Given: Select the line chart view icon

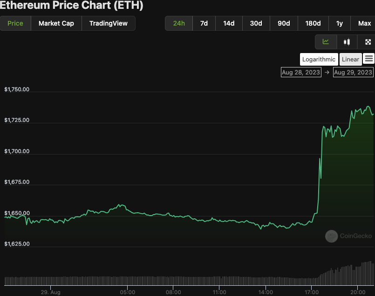Looking at the screenshot, I should (325, 42).
